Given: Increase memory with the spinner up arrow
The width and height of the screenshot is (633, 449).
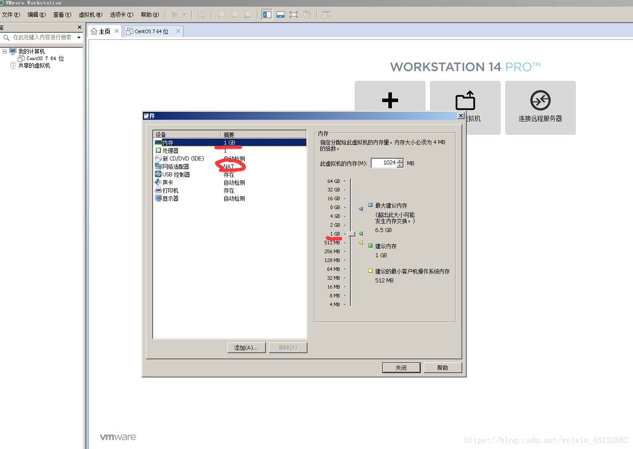Looking at the screenshot, I should 400,161.
